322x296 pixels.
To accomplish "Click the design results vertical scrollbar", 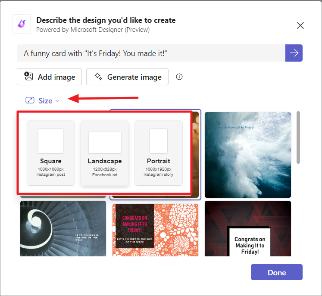I will coord(298,137).
